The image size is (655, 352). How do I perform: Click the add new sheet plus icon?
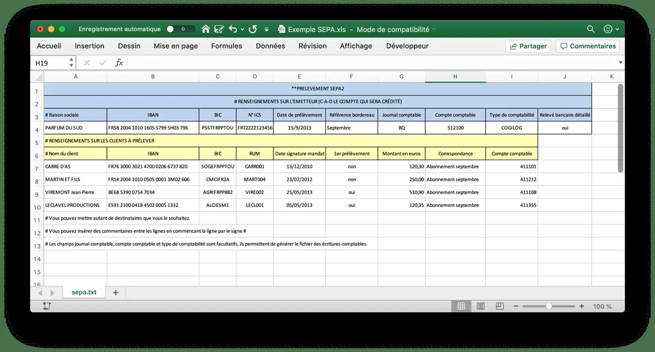116,293
